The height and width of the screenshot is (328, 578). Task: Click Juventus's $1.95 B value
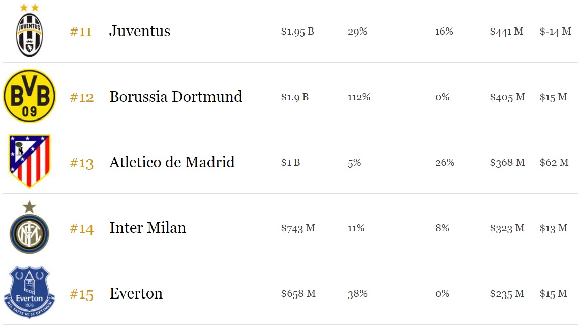point(297,32)
